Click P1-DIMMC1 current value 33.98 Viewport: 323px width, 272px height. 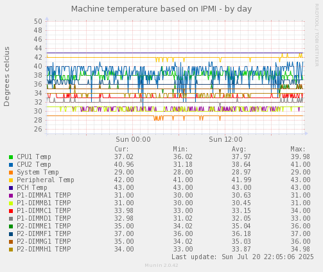pyautogui.click(x=124, y=210)
